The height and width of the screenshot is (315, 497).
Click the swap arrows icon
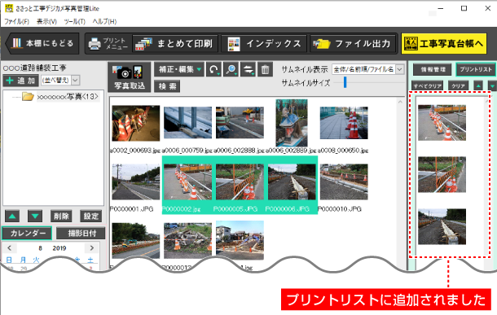coord(248,69)
